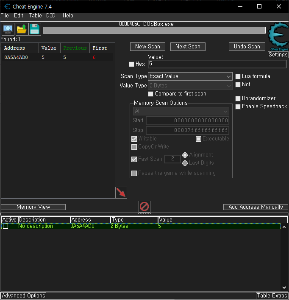Select the Last Digits radio button
Screen dimensions: 289x300
pyautogui.click(x=185, y=163)
